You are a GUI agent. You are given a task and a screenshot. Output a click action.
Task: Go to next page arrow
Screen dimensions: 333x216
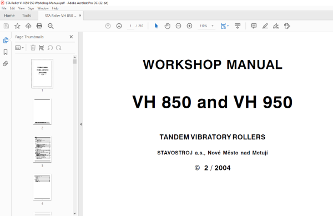click(119, 26)
